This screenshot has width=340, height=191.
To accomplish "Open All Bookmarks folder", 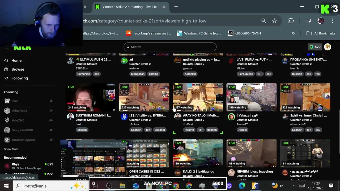I will pos(321,33).
